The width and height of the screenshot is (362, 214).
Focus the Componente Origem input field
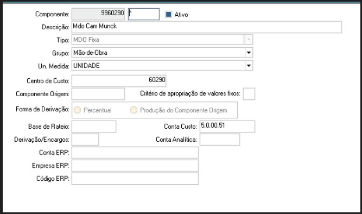98,94
